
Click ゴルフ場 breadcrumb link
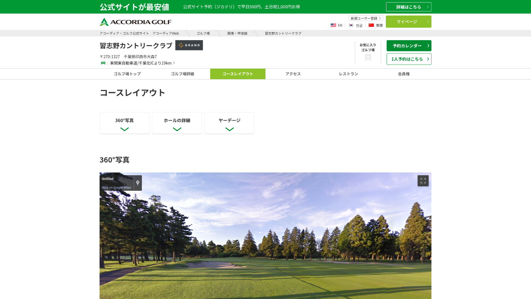click(203, 33)
